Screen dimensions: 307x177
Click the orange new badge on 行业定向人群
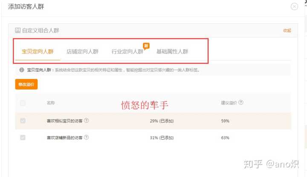[146, 46]
